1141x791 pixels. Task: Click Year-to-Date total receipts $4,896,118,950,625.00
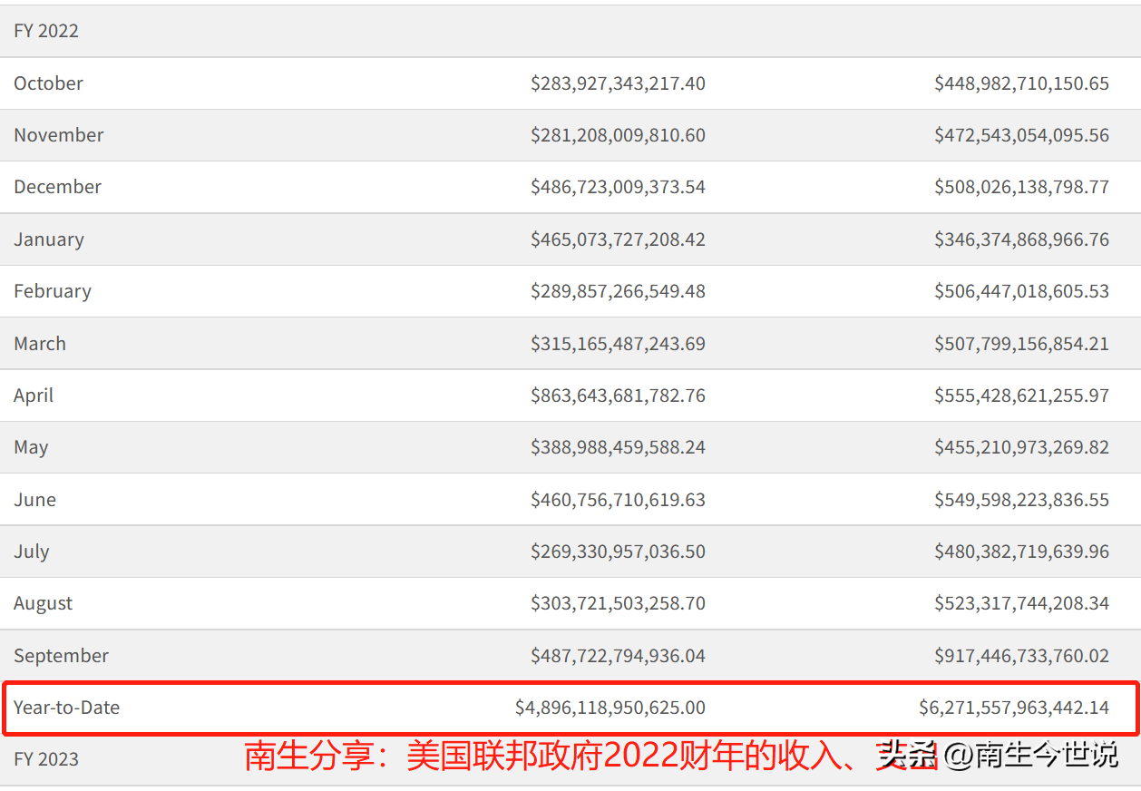point(610,708)
